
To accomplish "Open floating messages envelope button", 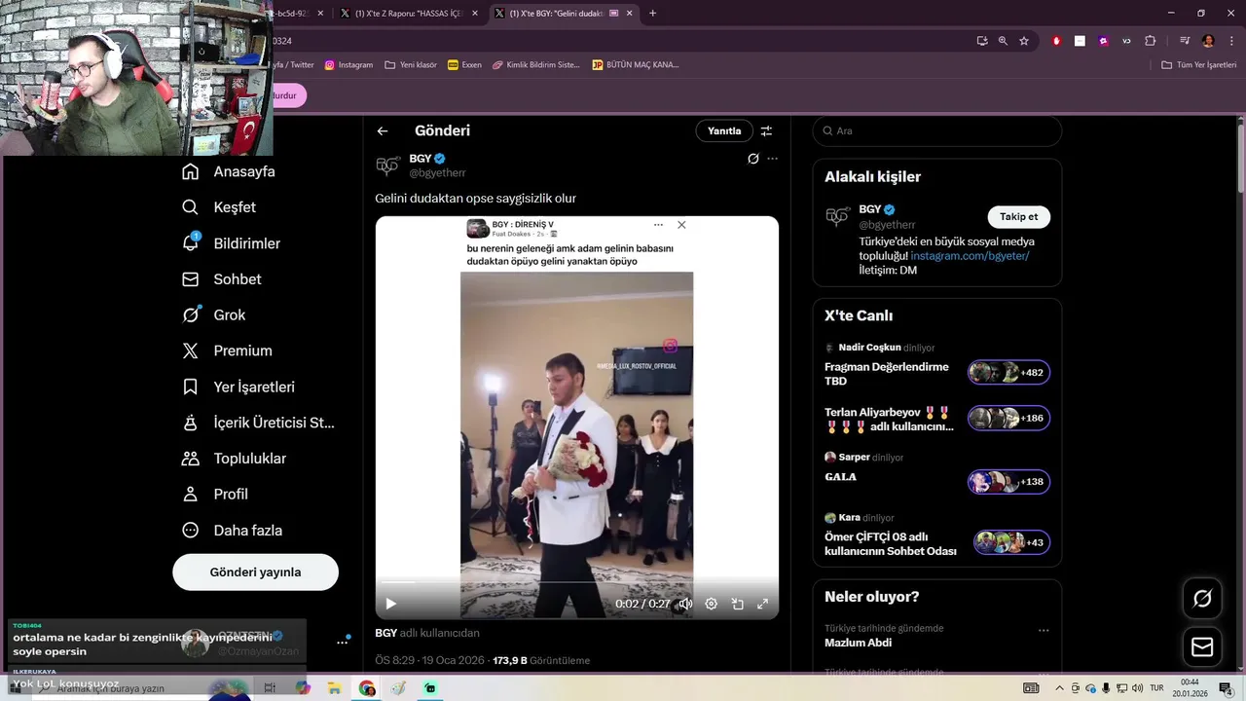I will 1202,646.
